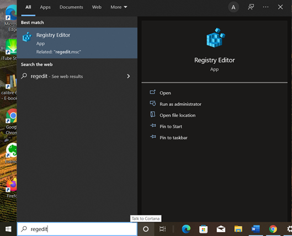Open File Explorer from the taskbar
The image size is (292, 236).
pyautogui.click(x=238, y=229)
